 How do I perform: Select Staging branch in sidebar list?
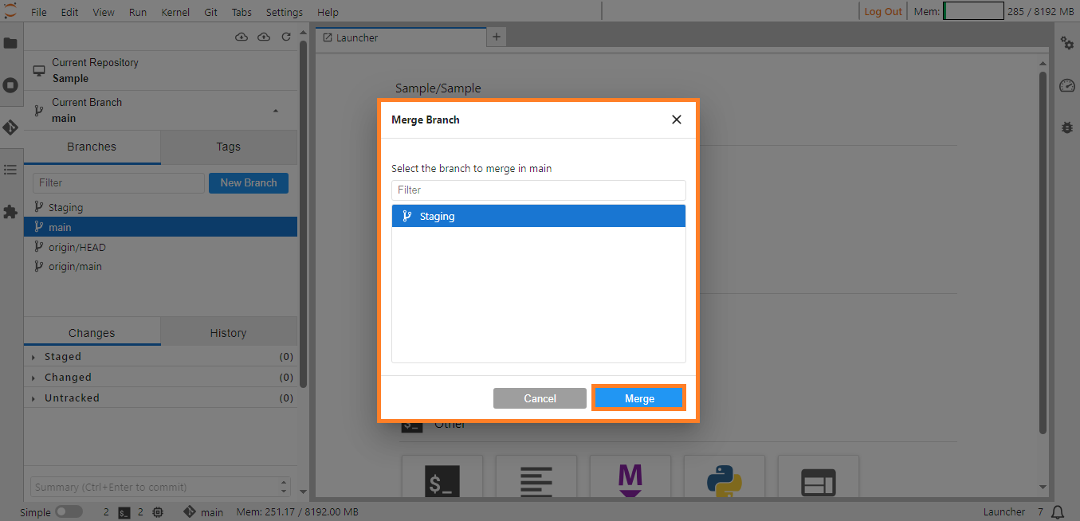[161, 207]
